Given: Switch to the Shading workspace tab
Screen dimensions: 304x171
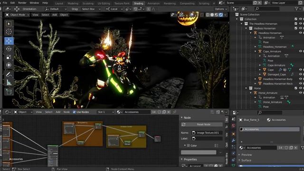Looking at the screenshot, I should click(138, 3).
